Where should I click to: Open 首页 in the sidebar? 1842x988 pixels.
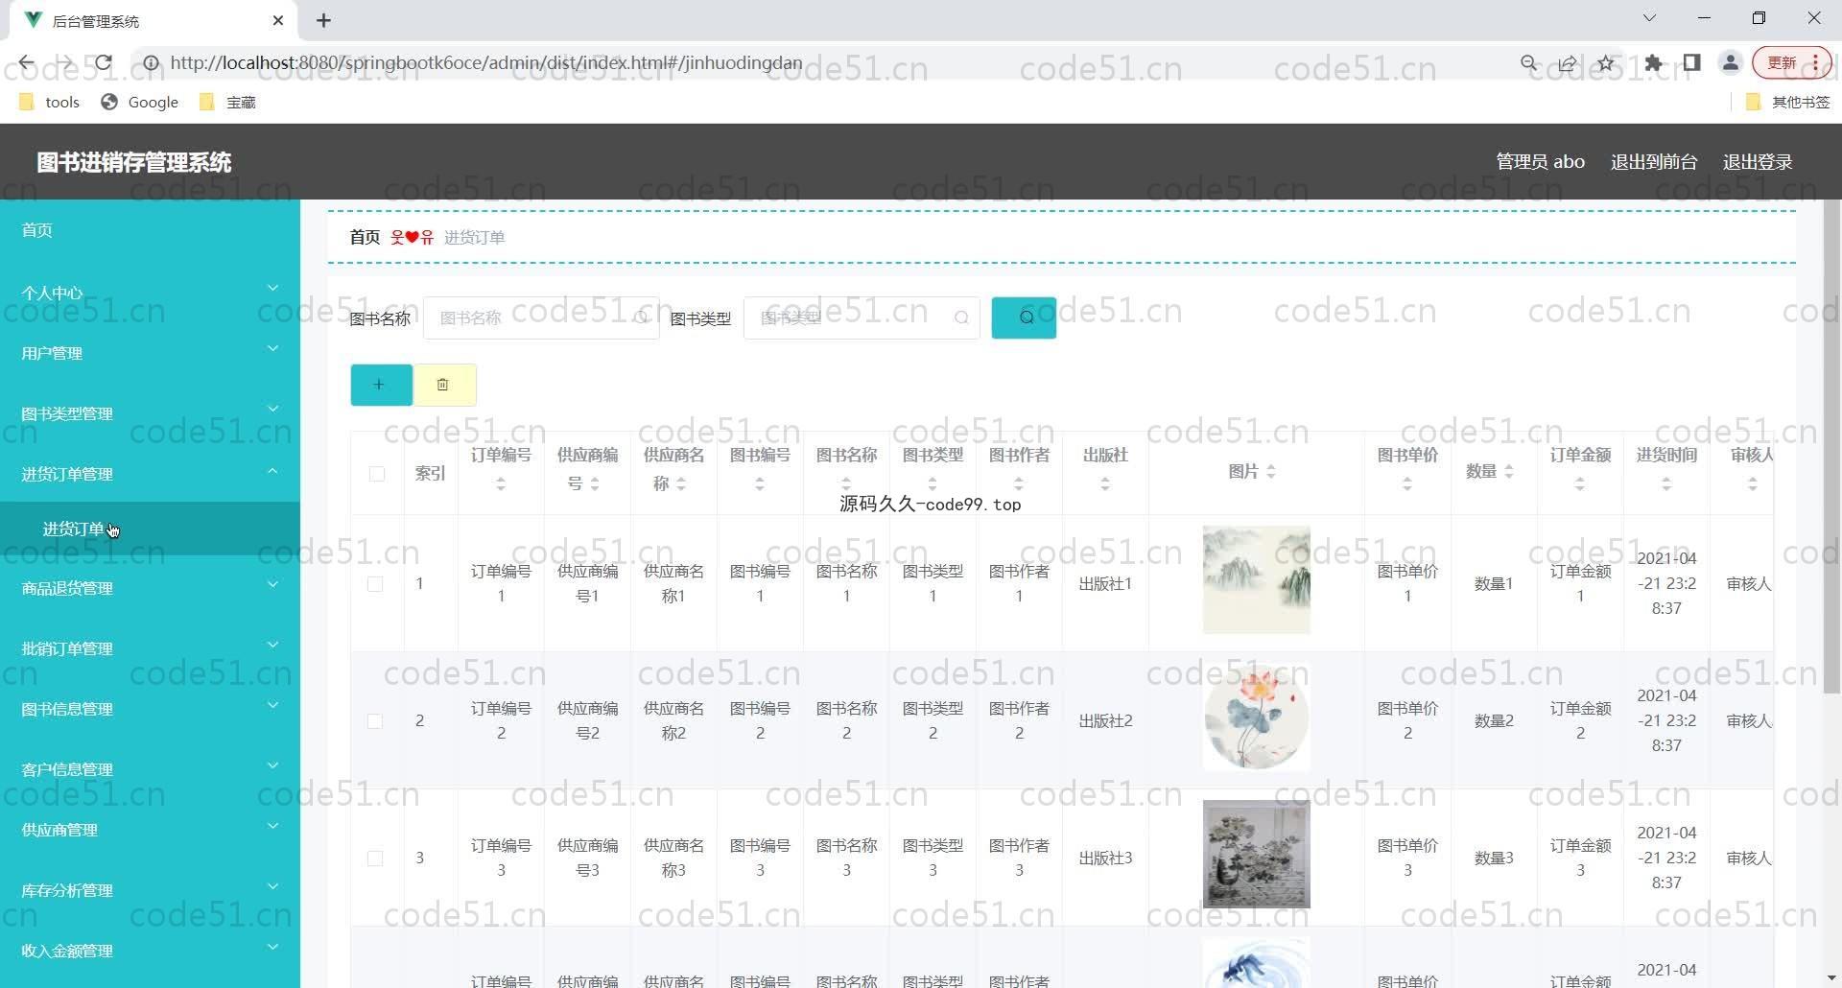coord(150,230)
